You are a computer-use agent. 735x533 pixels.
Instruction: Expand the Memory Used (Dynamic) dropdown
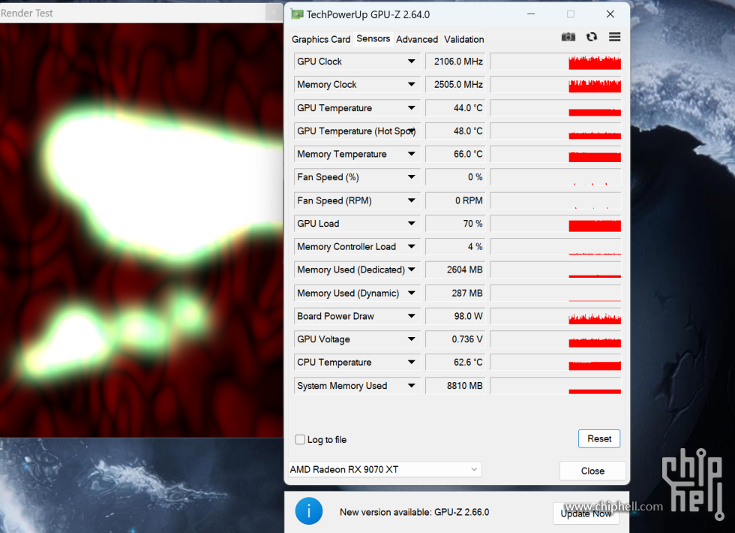pyautogui.click(x=411, y=293)
